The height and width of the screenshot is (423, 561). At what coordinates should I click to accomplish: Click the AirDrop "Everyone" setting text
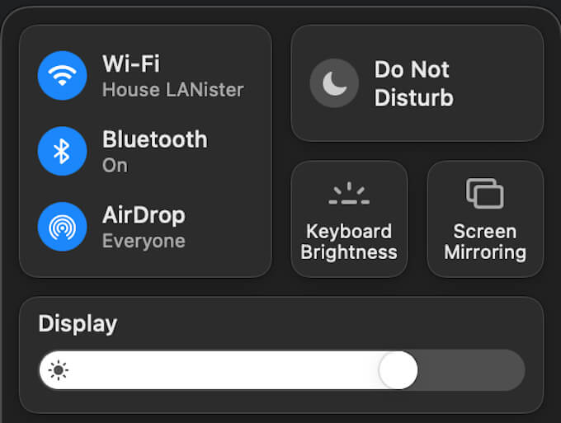pyautogui.click(x=144, y=241)
